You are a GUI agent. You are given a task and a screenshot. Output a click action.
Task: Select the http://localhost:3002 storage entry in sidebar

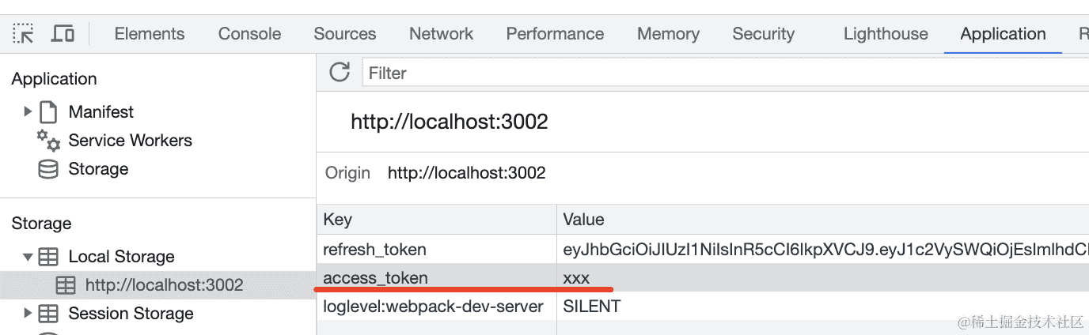pyautogui.click(x=164, y=285)
